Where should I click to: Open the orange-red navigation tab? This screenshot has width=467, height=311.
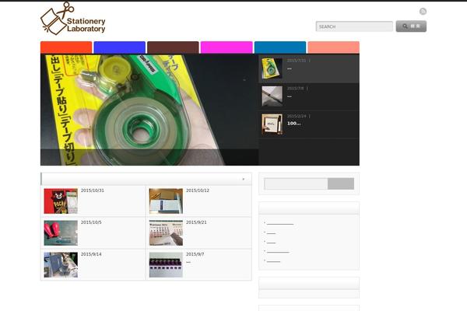tap(66, 47)
